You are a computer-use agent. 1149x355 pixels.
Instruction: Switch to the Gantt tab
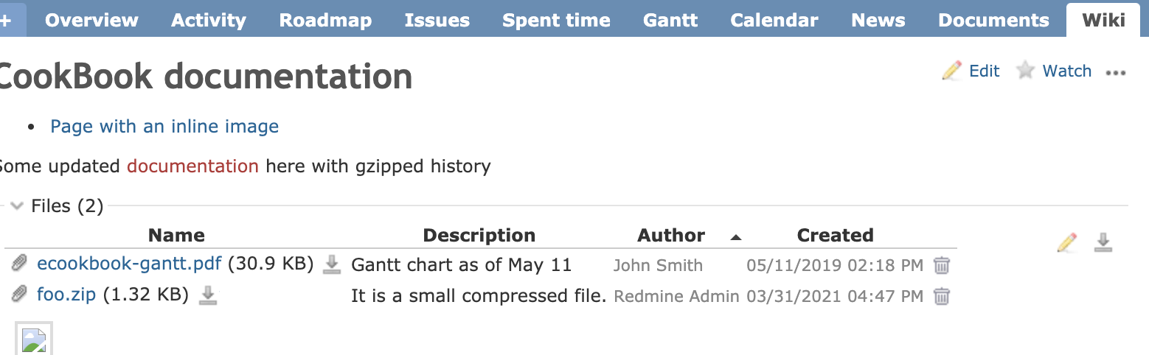coord(670,20)
